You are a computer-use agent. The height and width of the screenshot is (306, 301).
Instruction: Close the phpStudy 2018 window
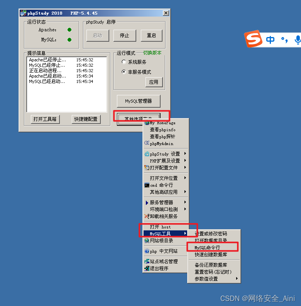(x=166, y=13)
